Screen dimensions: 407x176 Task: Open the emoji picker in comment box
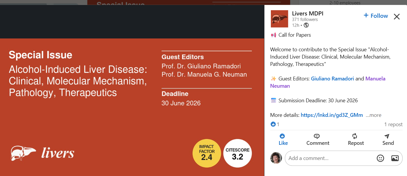click(380, 158)
